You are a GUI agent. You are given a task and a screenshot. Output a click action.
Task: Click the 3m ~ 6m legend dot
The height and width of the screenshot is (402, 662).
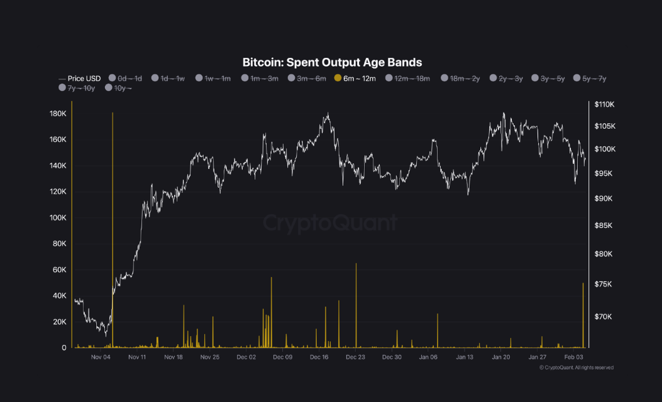pyautogui.click(x=292, y=79)
